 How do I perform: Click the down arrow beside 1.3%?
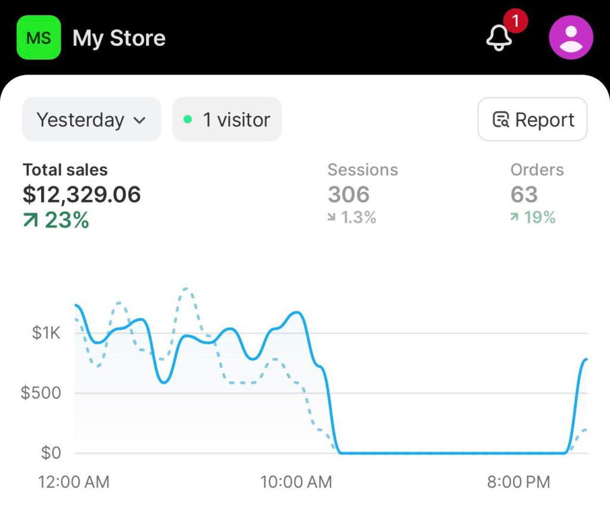coord(332,218)
